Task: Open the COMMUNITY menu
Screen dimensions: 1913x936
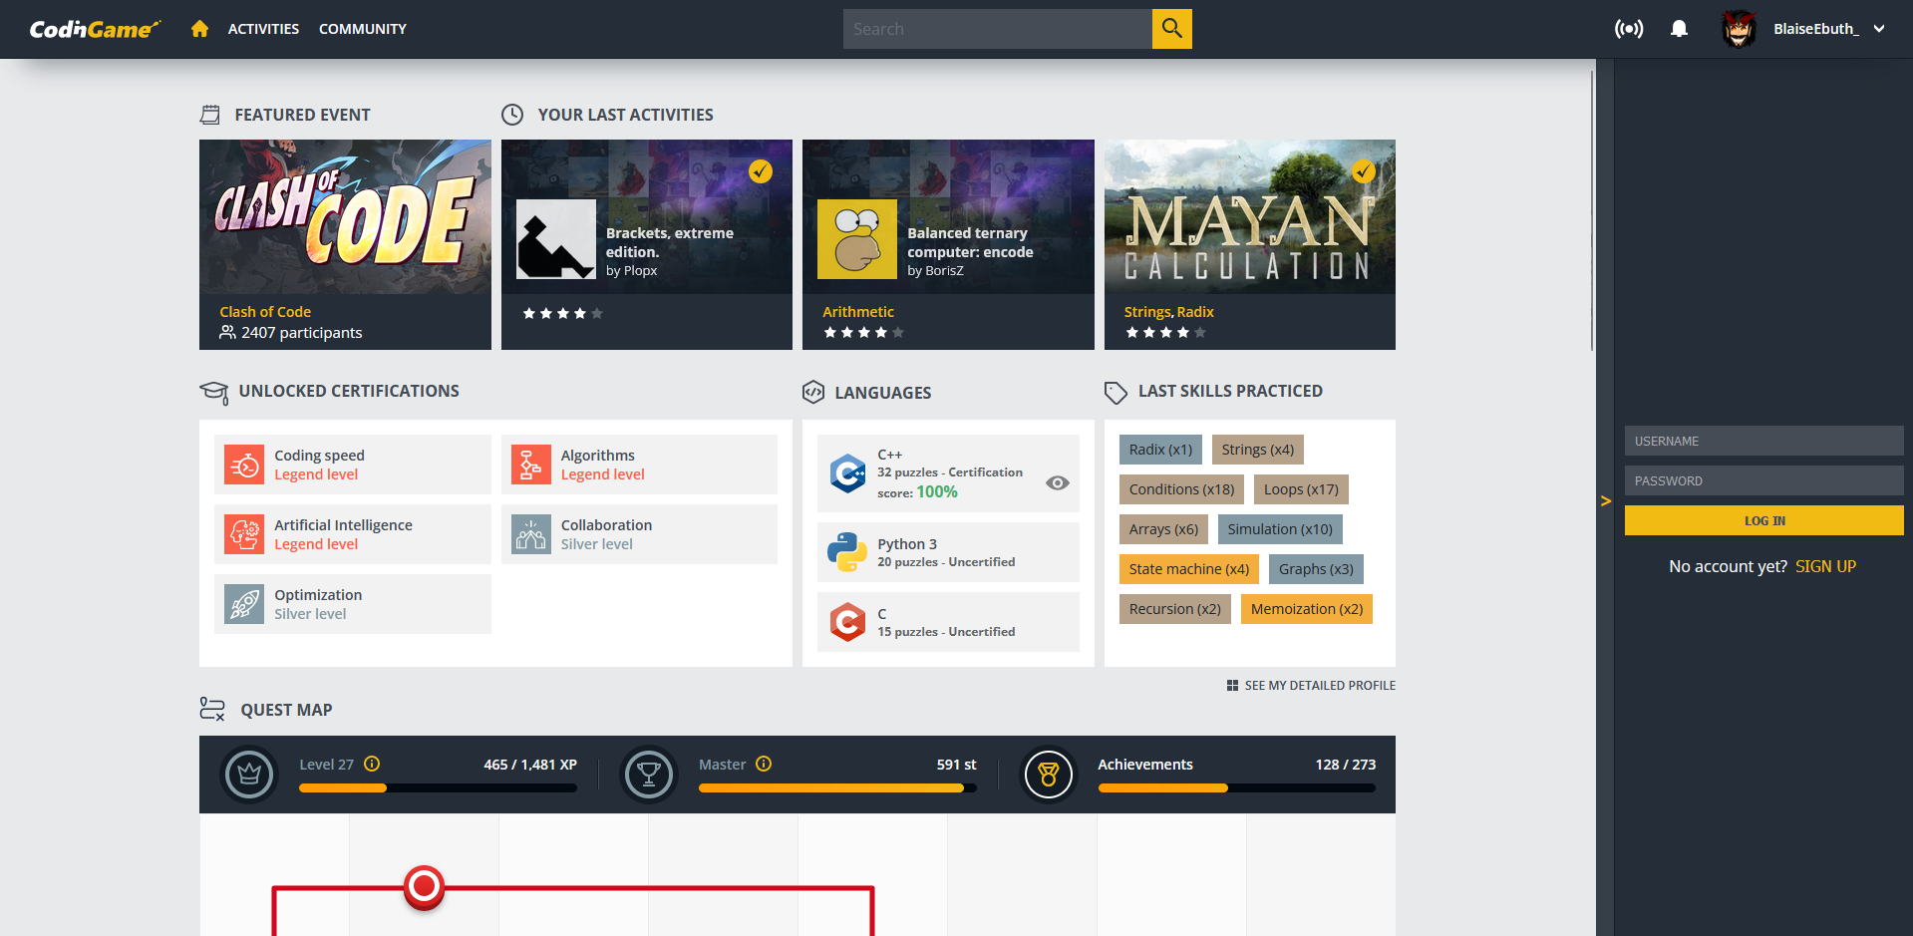Action: [x=363, y=29]
